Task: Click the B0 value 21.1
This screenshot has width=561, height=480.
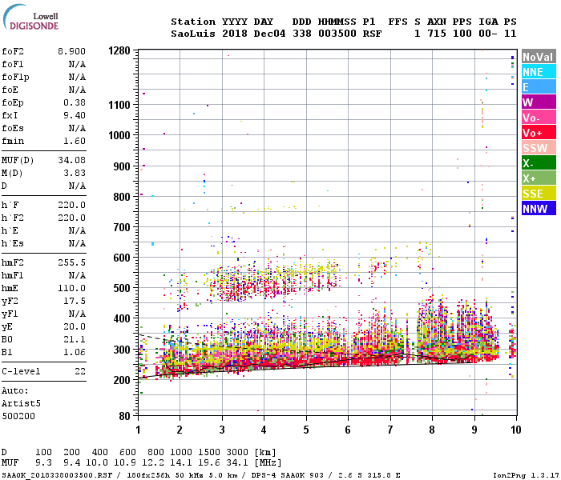Action: pyautogui.click(x=75, y=340)
